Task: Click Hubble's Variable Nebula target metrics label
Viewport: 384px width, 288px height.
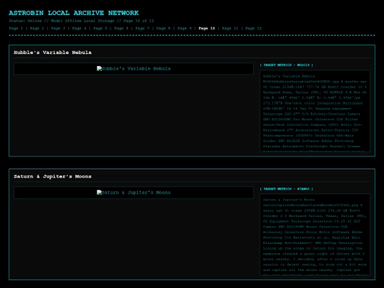Action: point(287,65)
